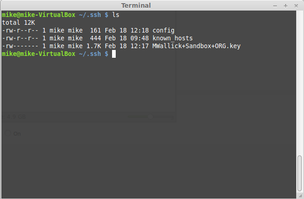Screen dimensions: 304x199
Task: Click the -rw------- permission string
Action: click(x=20, y=46)
